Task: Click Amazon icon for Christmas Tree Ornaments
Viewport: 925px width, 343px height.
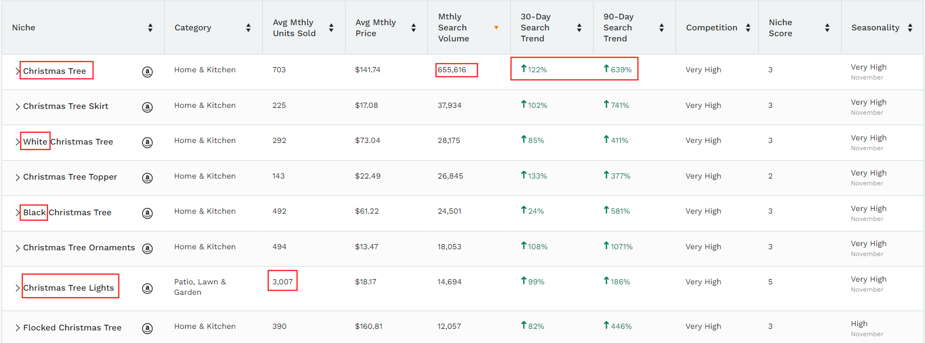Action: click(x=147, y=248)
